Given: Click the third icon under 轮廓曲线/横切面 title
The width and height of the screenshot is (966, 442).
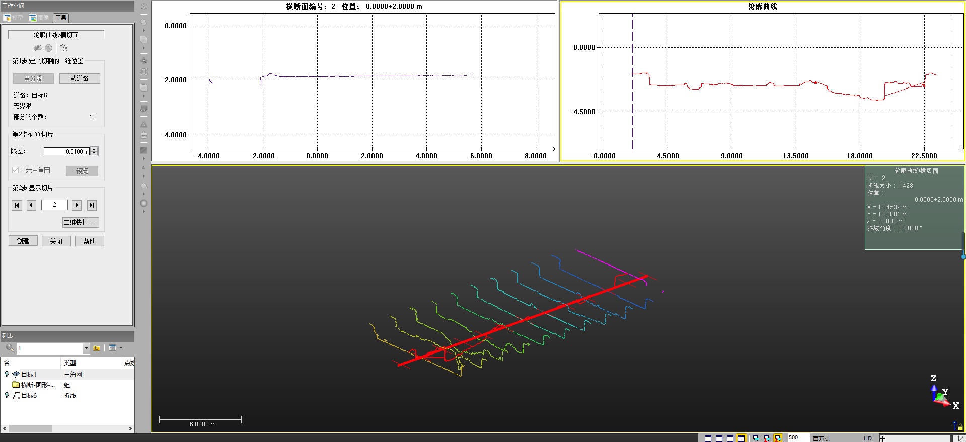Looking at the screenshot, I should 63,48.
